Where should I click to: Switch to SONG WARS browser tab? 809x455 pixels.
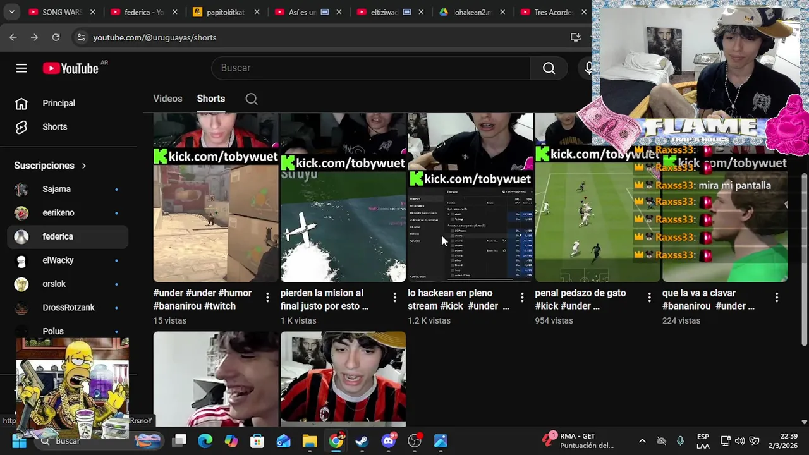click(x=61, y=12)
